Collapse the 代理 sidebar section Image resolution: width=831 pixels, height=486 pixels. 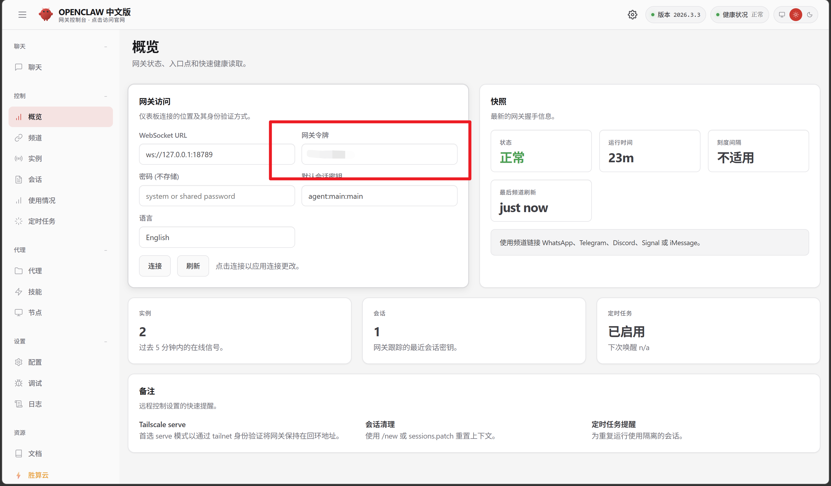point(105,250)
